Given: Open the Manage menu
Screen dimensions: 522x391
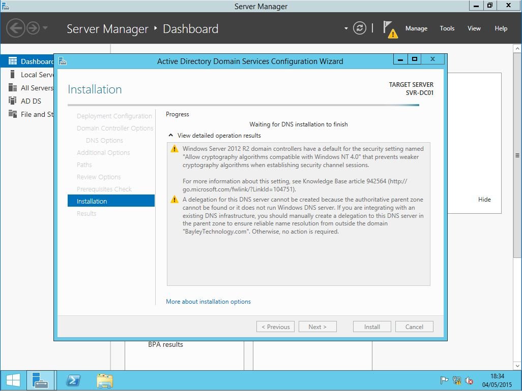Looking at the screenshot, I should pyautogui.click(x=416, y=28).
